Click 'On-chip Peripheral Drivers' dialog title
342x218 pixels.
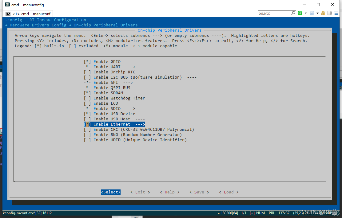click(x=169, y=30)
